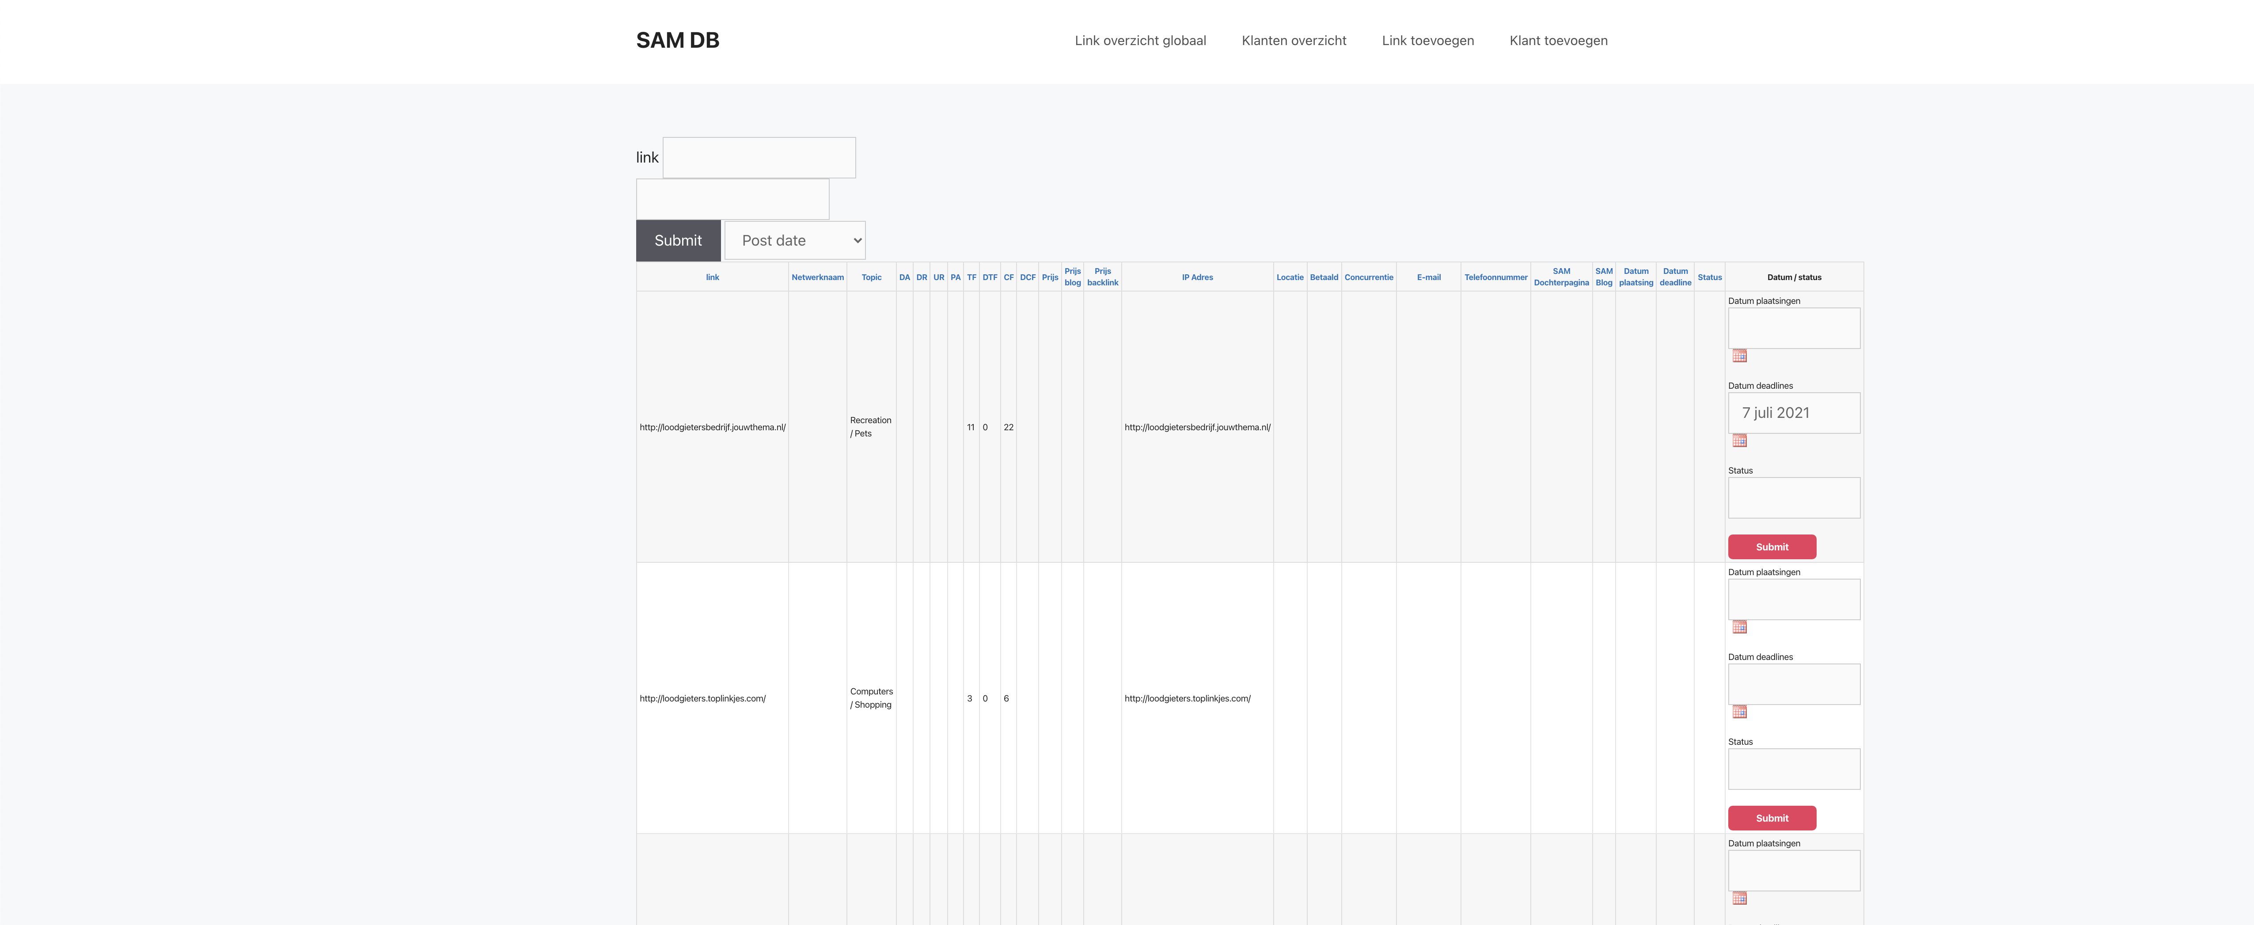2254x925 pixels.
Task: Sort by Locatie column header
Action: 1290,277
